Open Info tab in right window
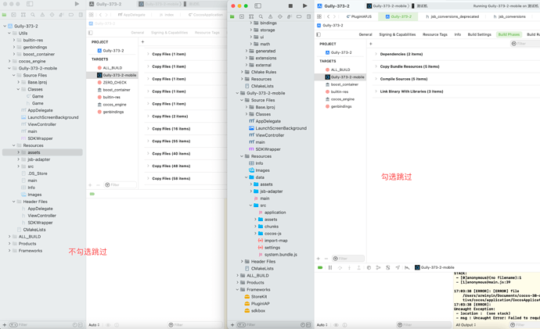Image resolution: width=540 pixels, height=329 pixels. [x=457, y=34]
